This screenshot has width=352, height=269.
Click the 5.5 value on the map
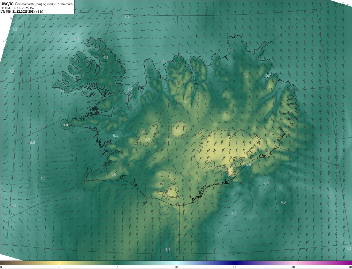point(168,249)
